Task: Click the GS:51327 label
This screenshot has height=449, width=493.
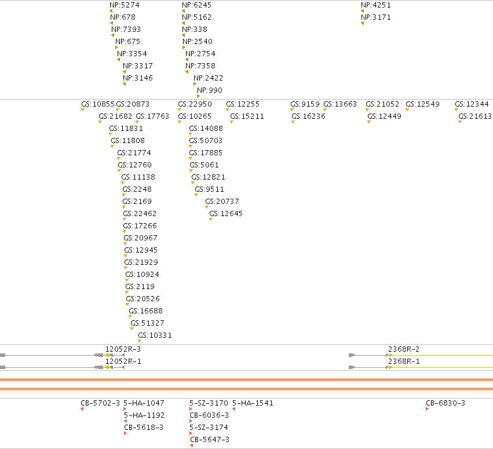Action: 147,323
